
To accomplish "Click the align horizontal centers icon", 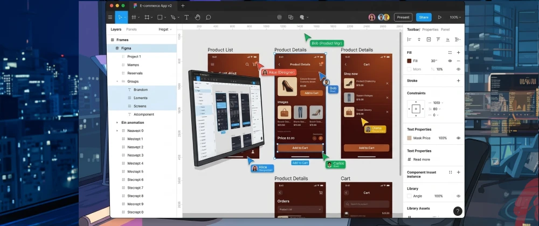I will [x=419, y=39].
